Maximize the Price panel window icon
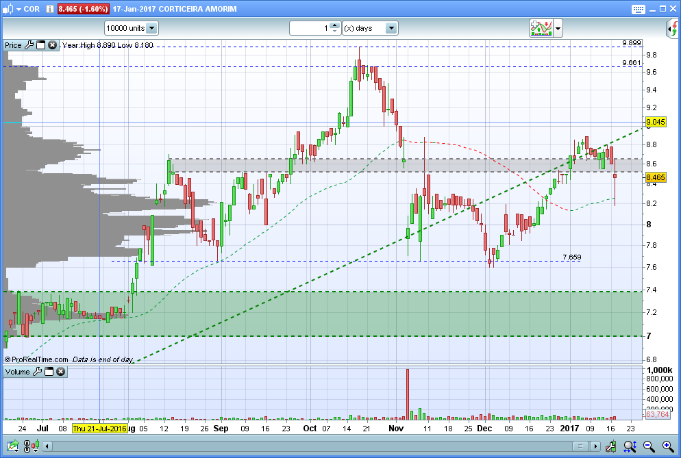Image resolution: width=681 pixels, height=458 pixels. (x=40, y=45)
